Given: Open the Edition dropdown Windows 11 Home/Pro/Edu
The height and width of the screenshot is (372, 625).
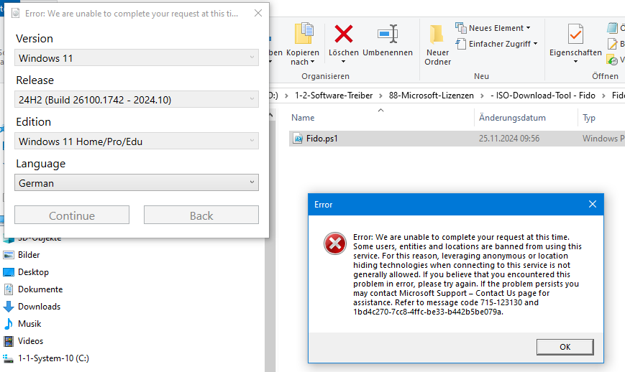Looking at the screenshot, I should [137, 141].
